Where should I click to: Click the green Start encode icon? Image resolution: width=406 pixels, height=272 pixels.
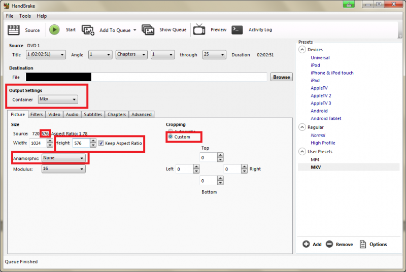54,30
